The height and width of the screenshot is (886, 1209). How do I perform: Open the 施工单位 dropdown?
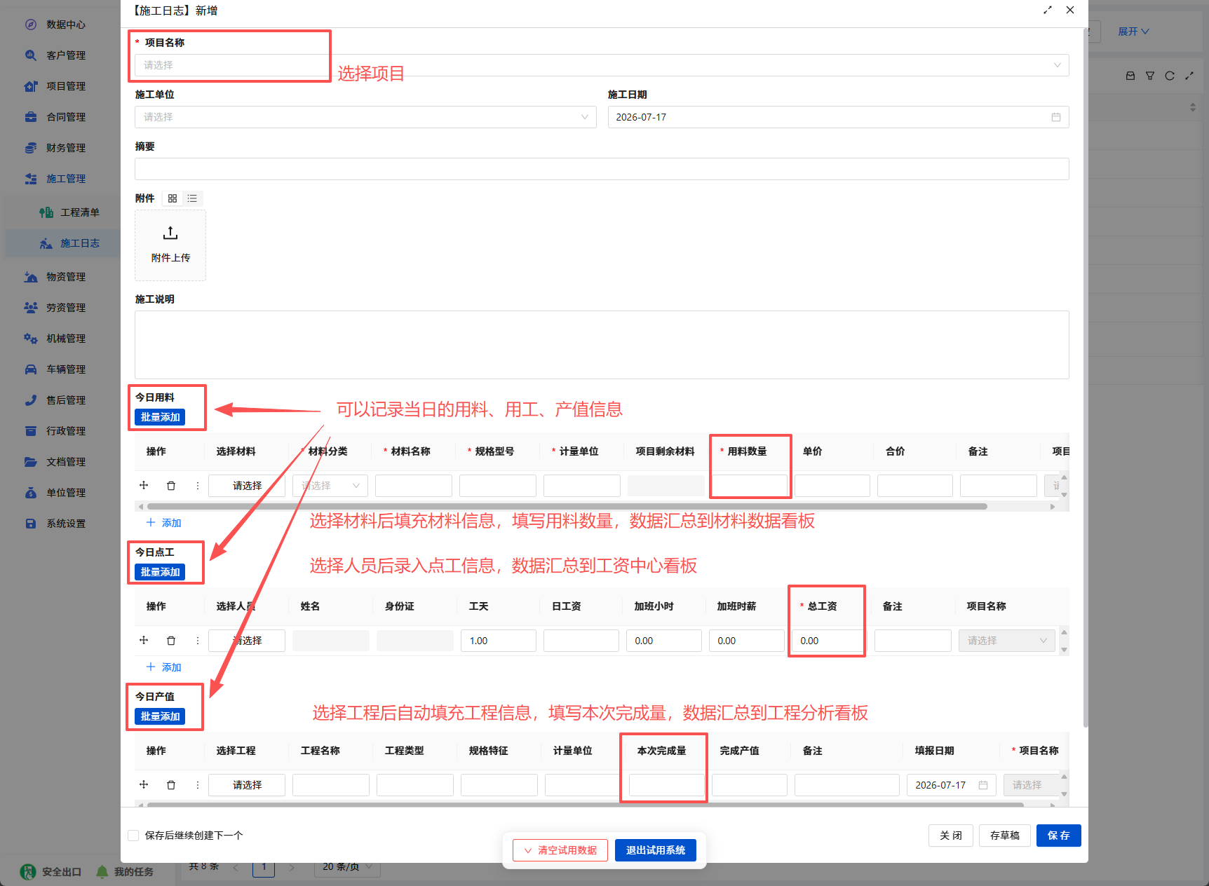[x=365, y=117]
